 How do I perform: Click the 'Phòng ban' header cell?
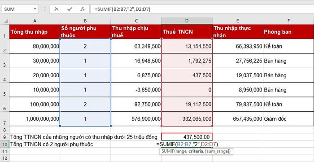coord(288,32)
